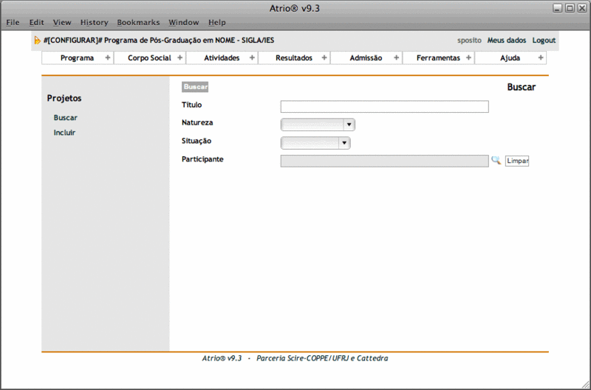Click the Logout link
Screen dimensions: 591x390
click(x=544, y=41)
